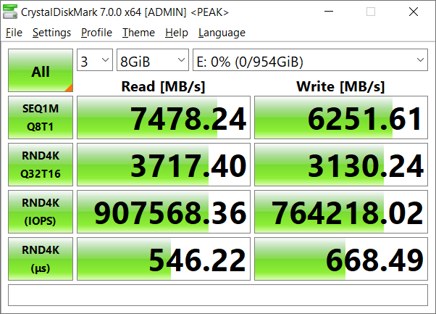Select the IOPS write result 764218.02
436x314 pixels.
click(341, 212)
